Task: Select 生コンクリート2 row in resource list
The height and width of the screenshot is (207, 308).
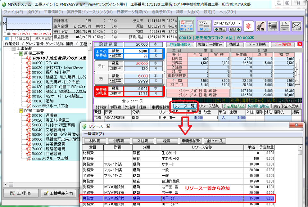Action: coord(178,158)
